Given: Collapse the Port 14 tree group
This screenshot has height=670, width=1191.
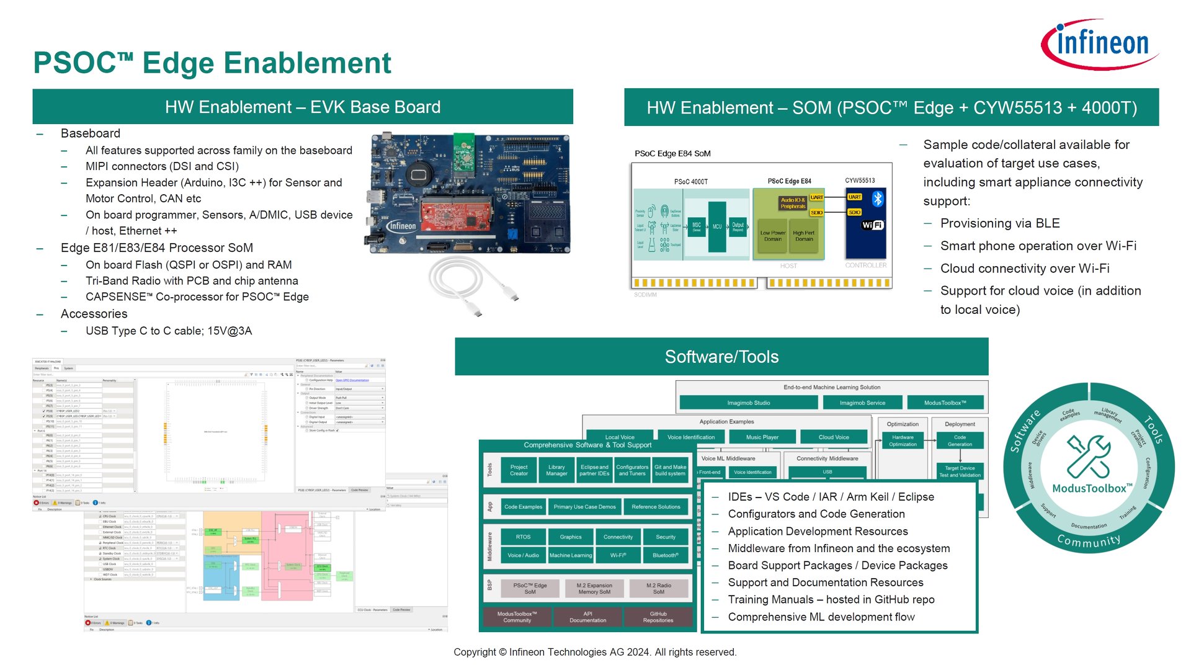Looking at the screenshot, I should (x=35, y=470).
